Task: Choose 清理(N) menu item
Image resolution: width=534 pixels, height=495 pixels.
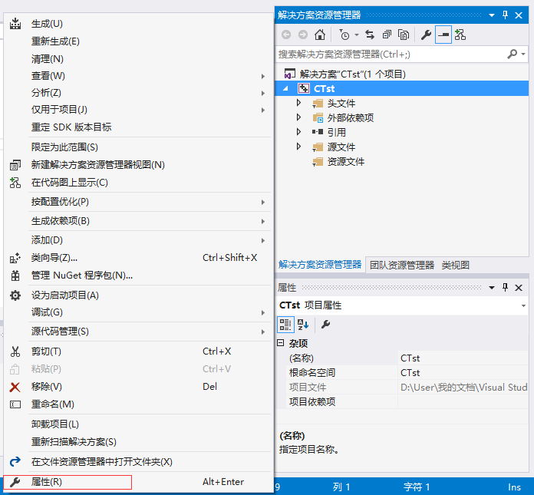Action: tap(138, 59)
